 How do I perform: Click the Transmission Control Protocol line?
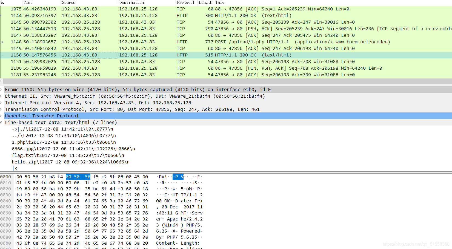pos(132,109)
